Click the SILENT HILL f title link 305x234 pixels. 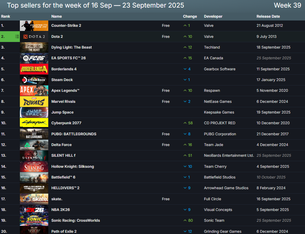[x=63, y=155]
